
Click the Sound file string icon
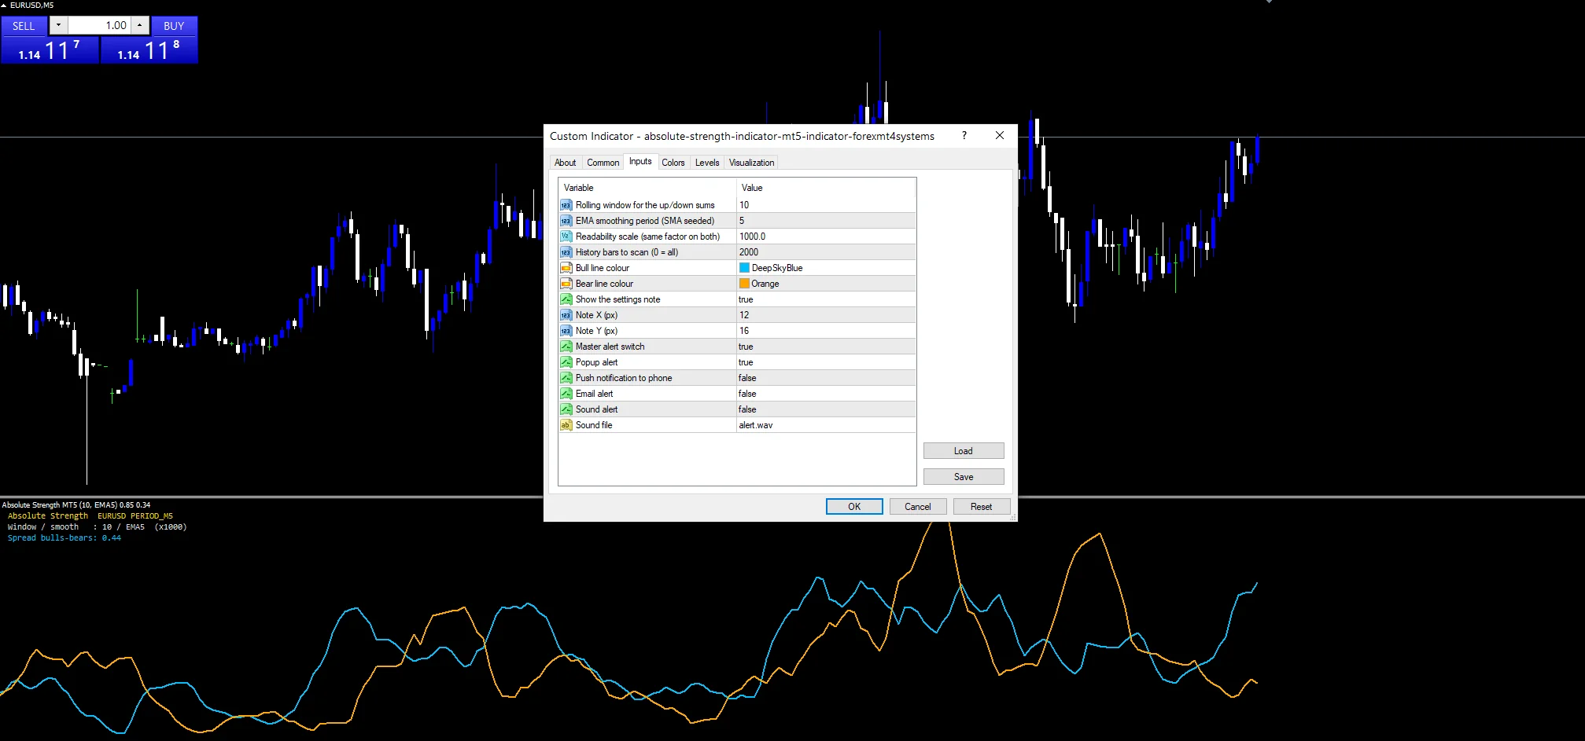click(566, 425)
